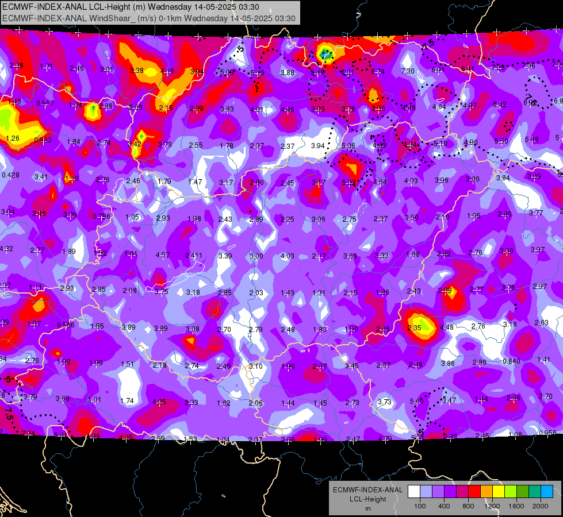
Task: Click the dark green legend swatch
Action: tap(523, 492)
